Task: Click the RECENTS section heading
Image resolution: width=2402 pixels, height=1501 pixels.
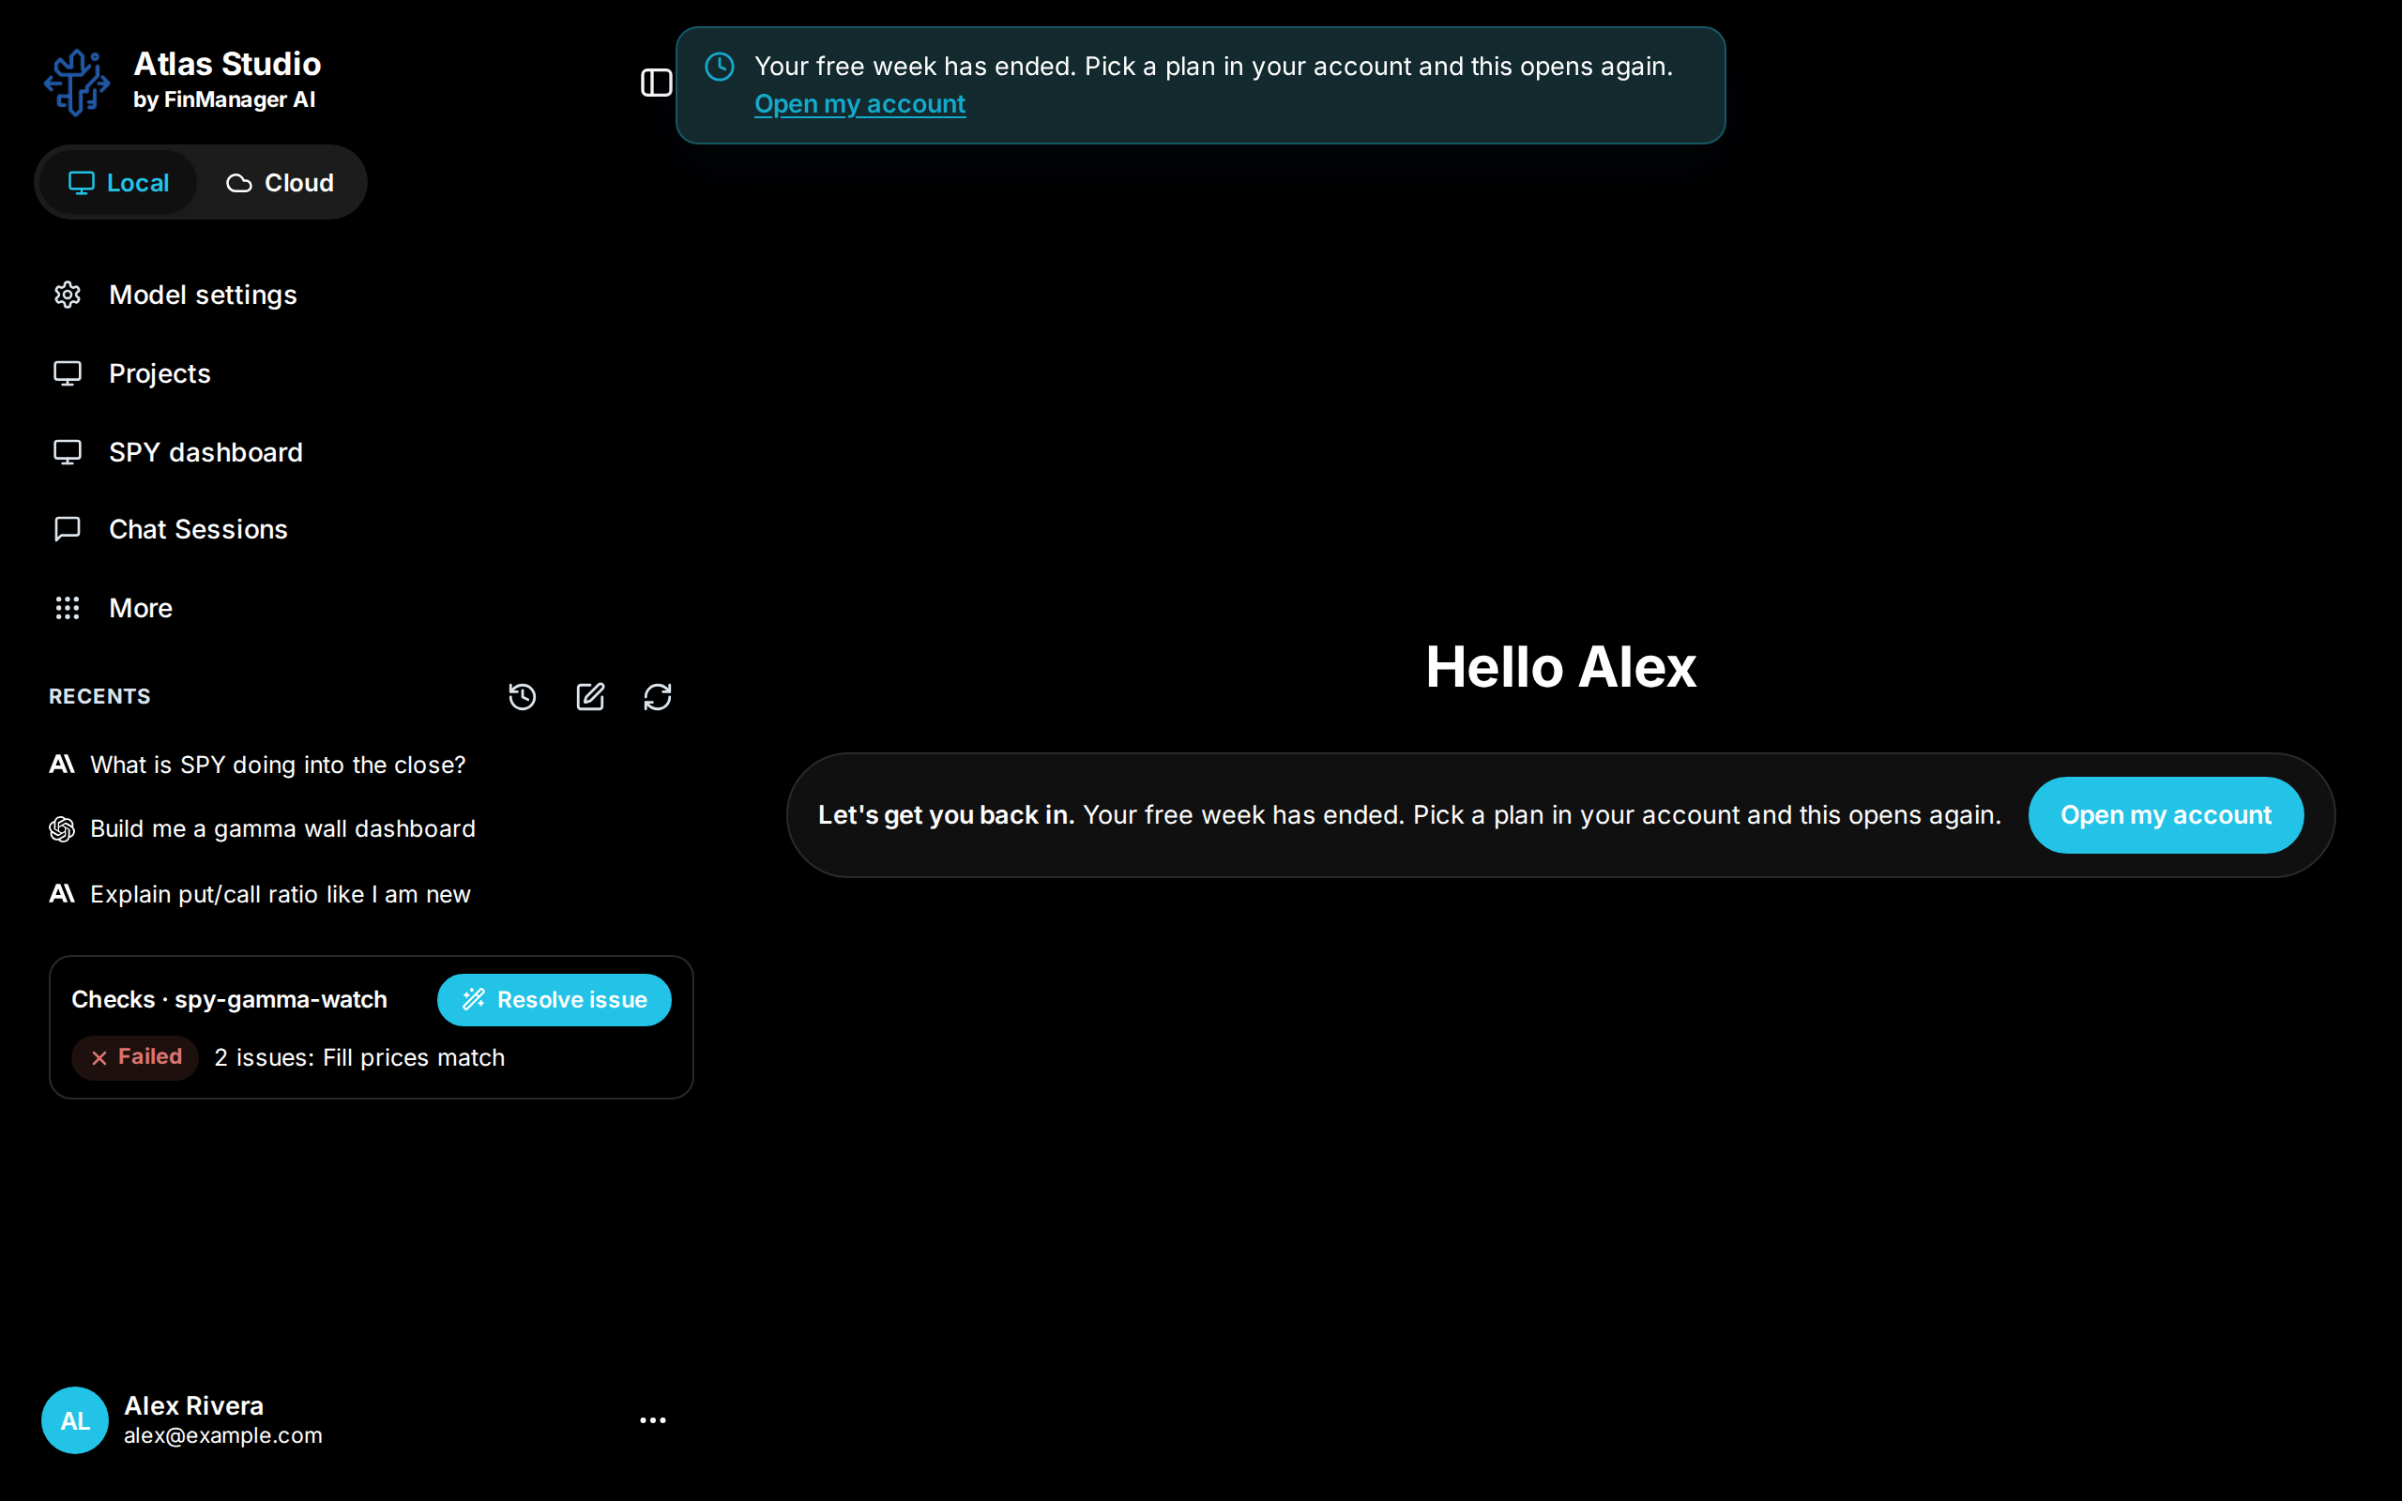Action: tap(99, 697)
